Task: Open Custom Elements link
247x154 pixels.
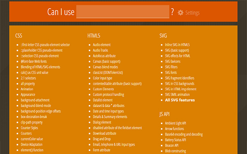Action: [103, 89]
